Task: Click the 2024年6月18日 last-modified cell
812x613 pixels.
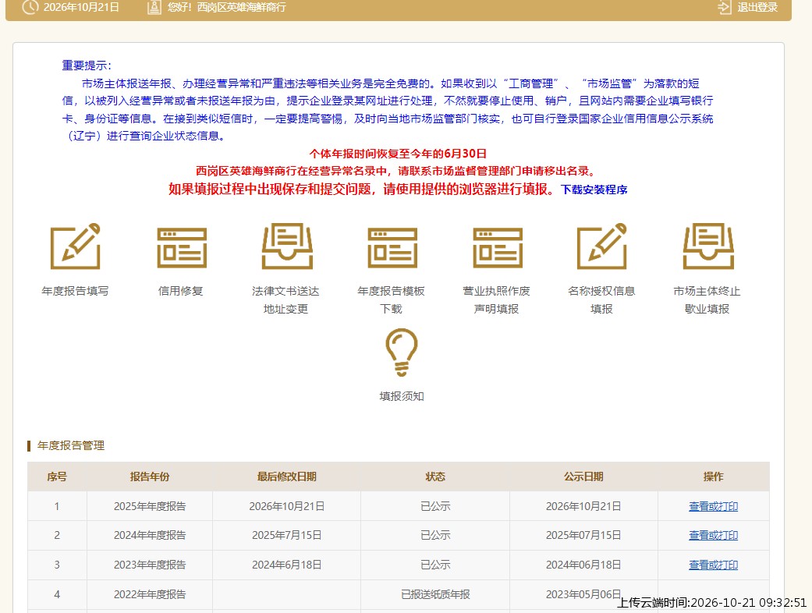Action: [x=286, y=565]
